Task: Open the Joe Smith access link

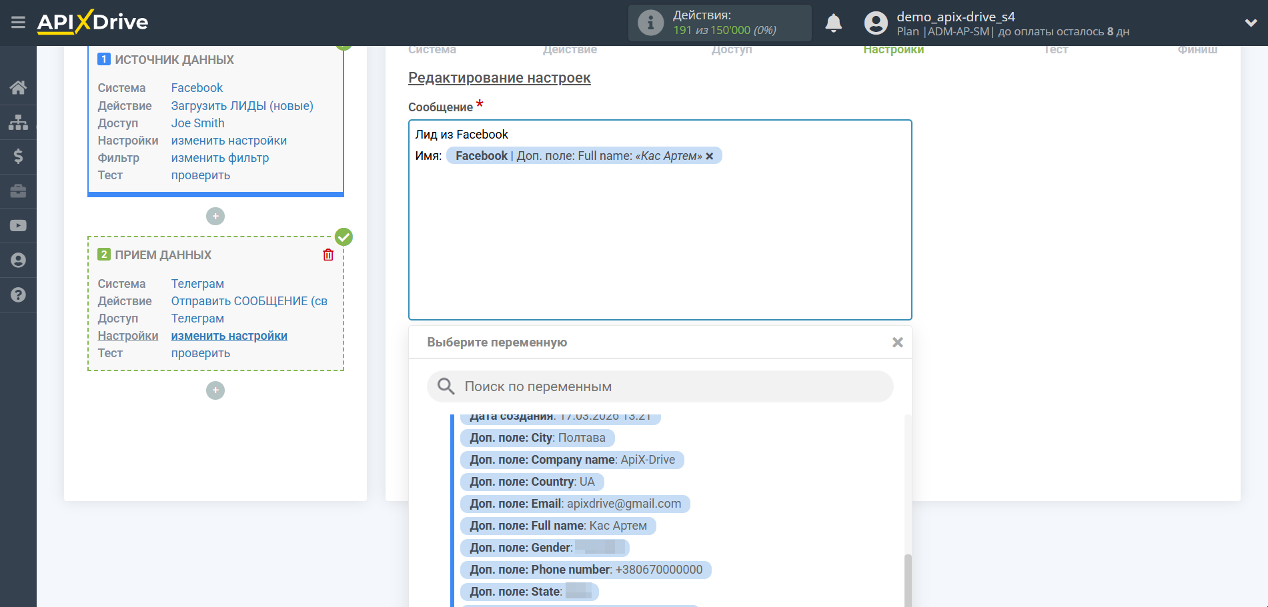Action: point(197,123)
